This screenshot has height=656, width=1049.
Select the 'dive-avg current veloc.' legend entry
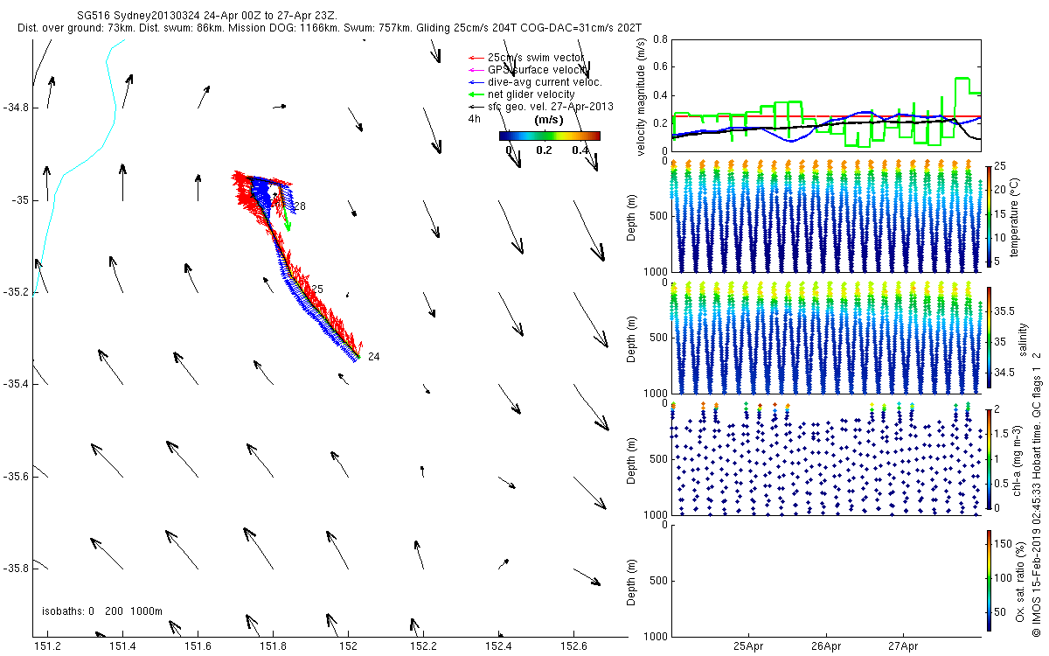coord(536,81)
